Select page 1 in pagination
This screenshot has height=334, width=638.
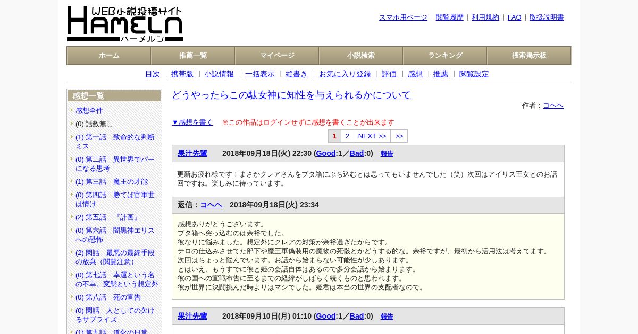[x=334, y=136]
